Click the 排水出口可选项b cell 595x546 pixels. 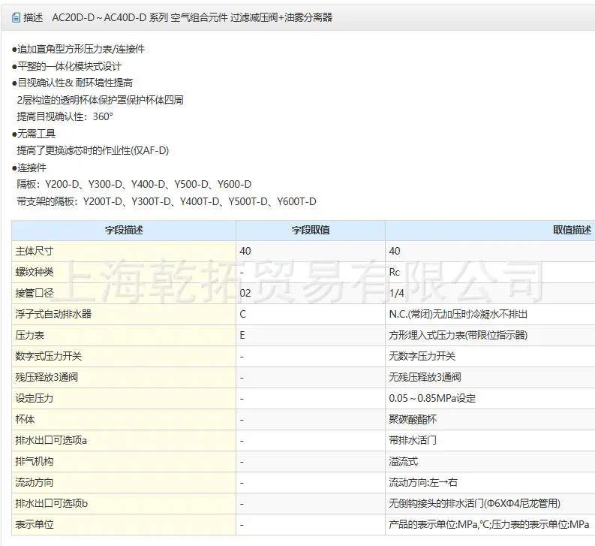tap(124, 503)
